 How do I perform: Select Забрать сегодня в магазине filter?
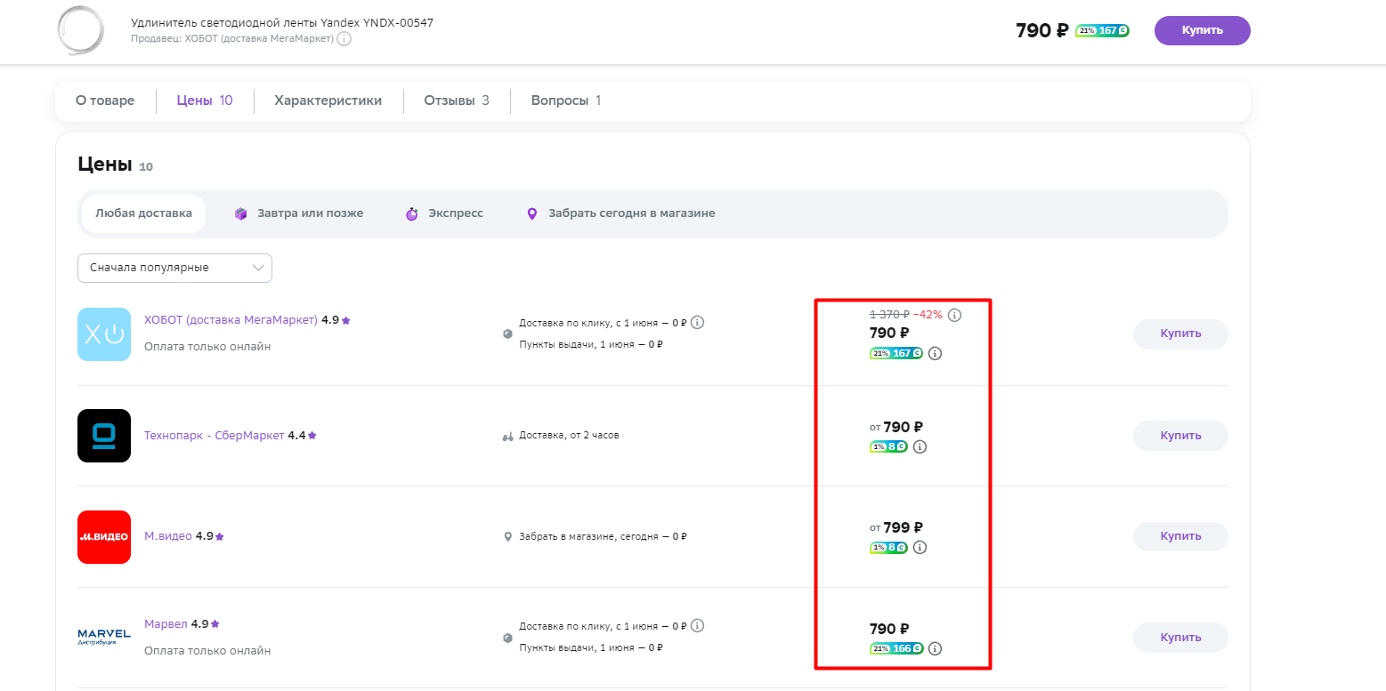[x=620, y=213]
